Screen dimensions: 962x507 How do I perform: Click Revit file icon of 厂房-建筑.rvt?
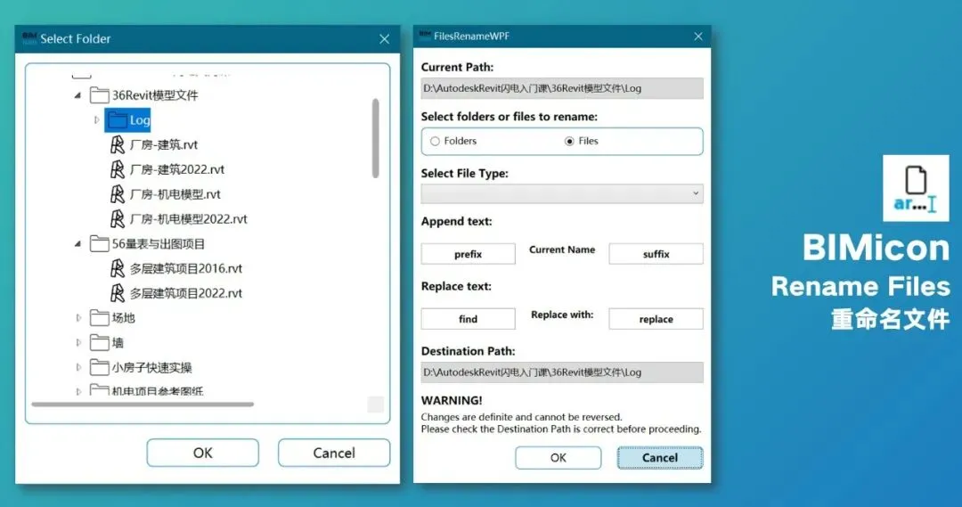118,145
